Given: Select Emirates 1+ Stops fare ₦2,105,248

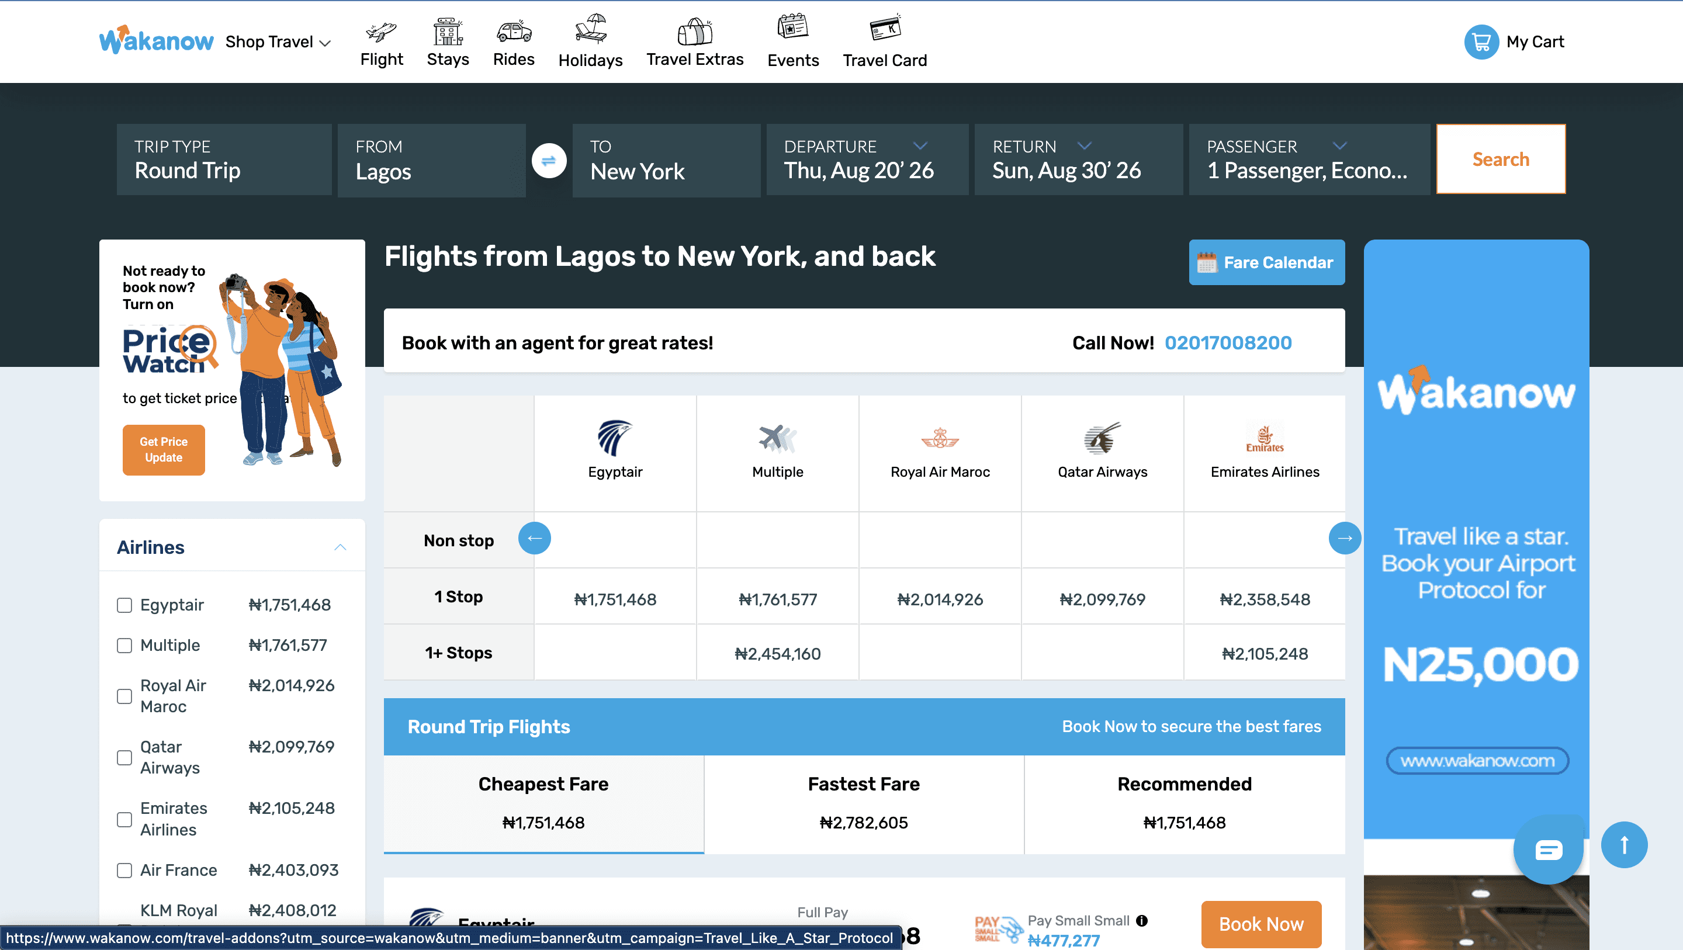Looking at the screenshot, I should click(1265, 653).
